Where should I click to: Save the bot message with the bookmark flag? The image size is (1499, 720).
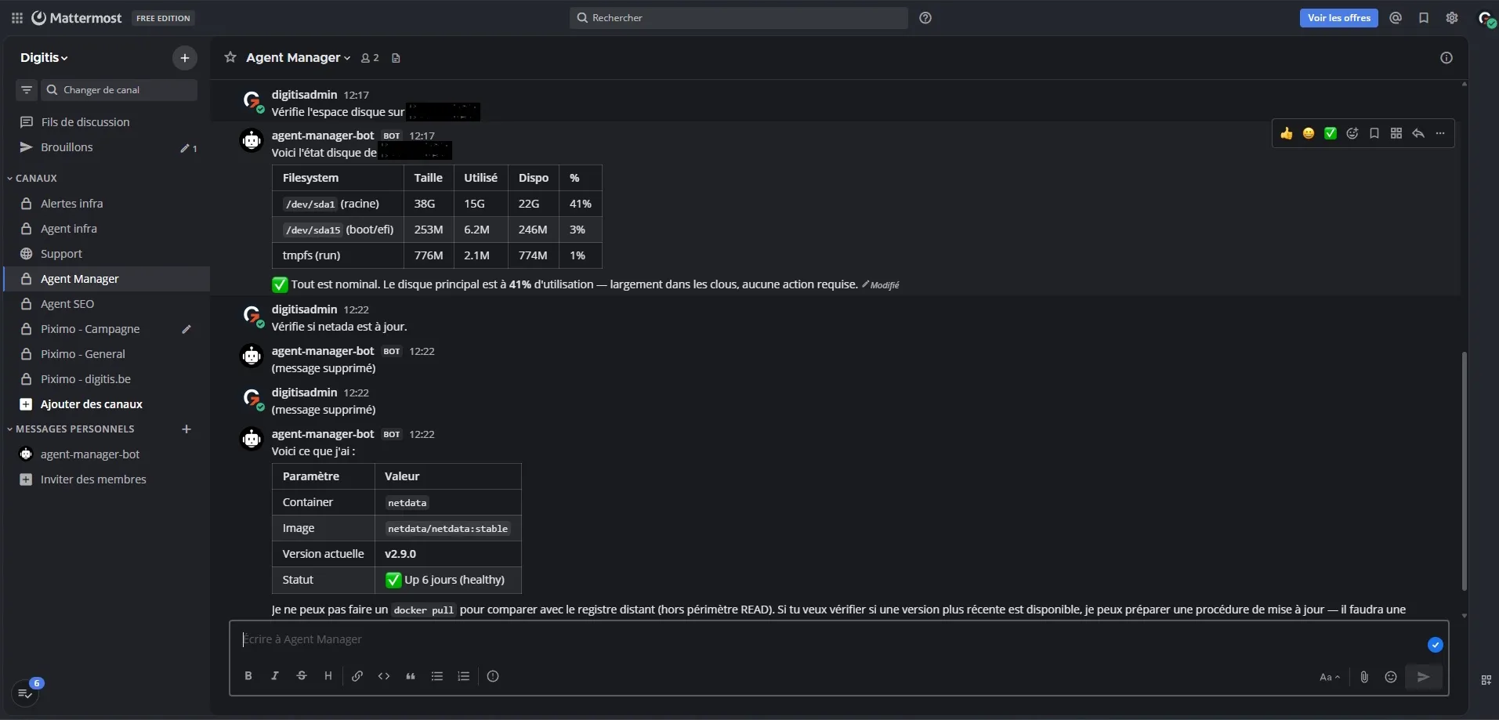[1375, 133]
